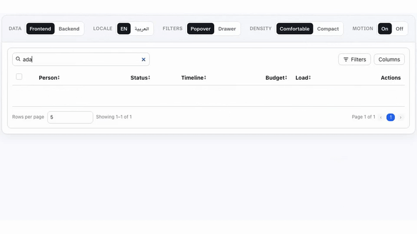417x234 pixels.
Task: Set filters style to Popover
Action: [200, 29]
